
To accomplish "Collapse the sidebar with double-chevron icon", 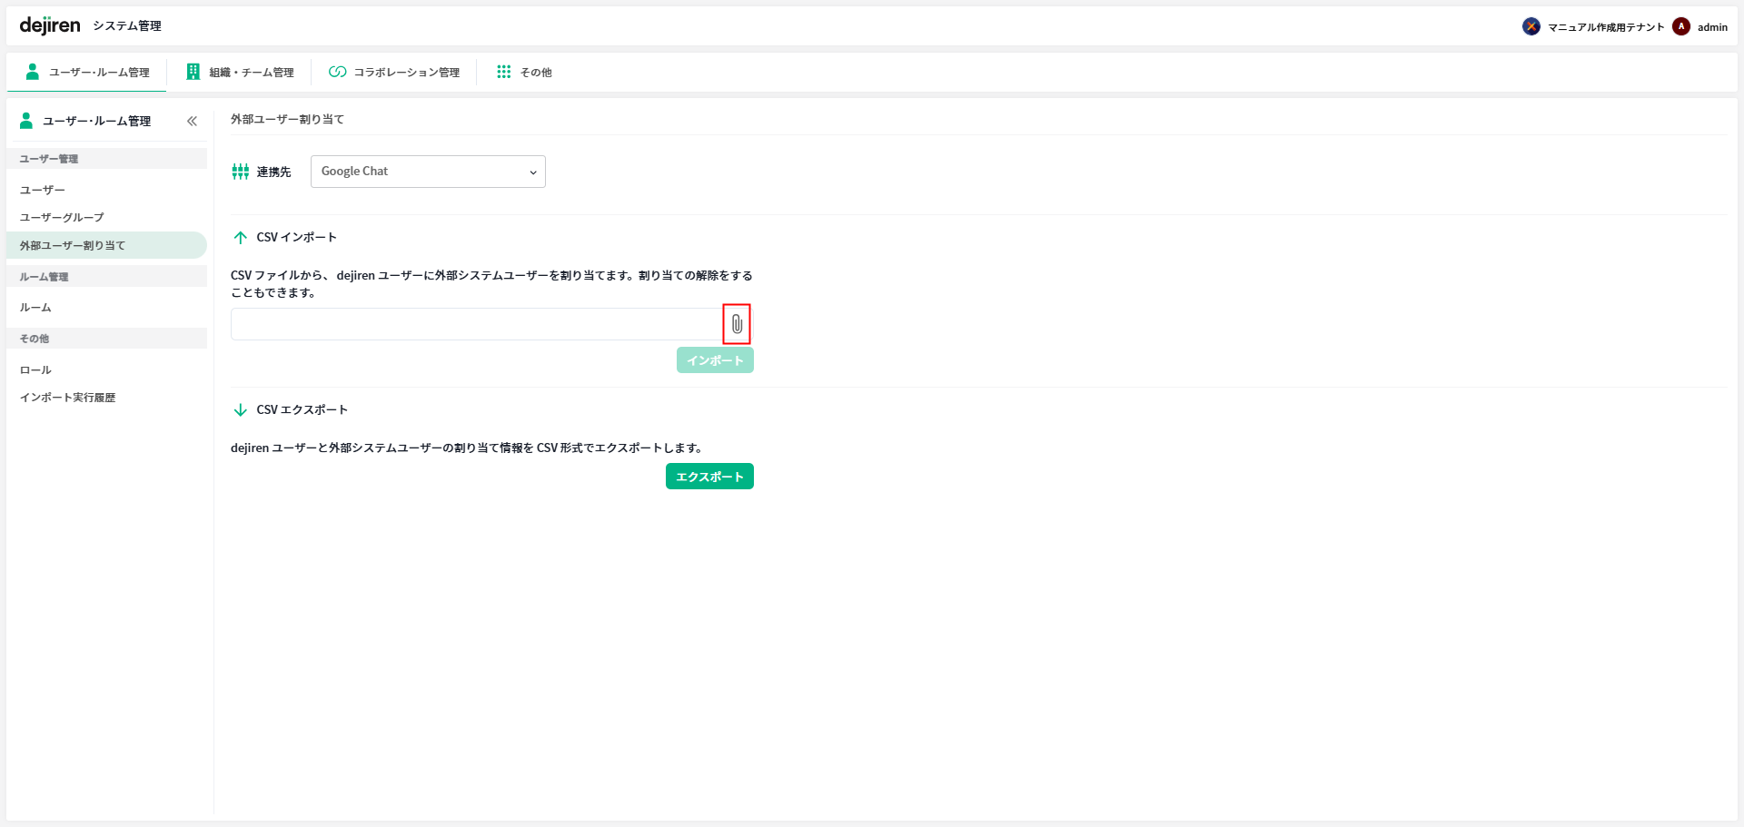I will click(192, 121).
